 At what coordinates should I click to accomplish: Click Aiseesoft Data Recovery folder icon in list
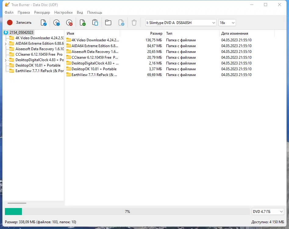click(69, 51)
